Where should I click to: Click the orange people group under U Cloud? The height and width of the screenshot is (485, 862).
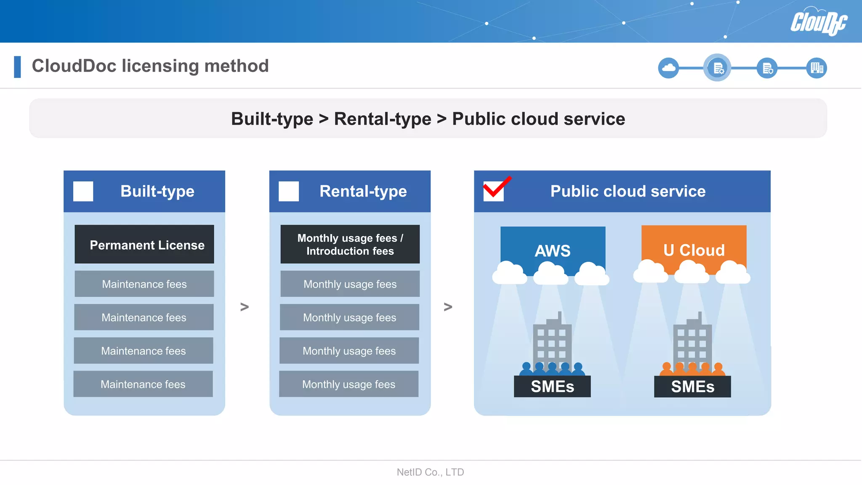(x=692, y=369)
